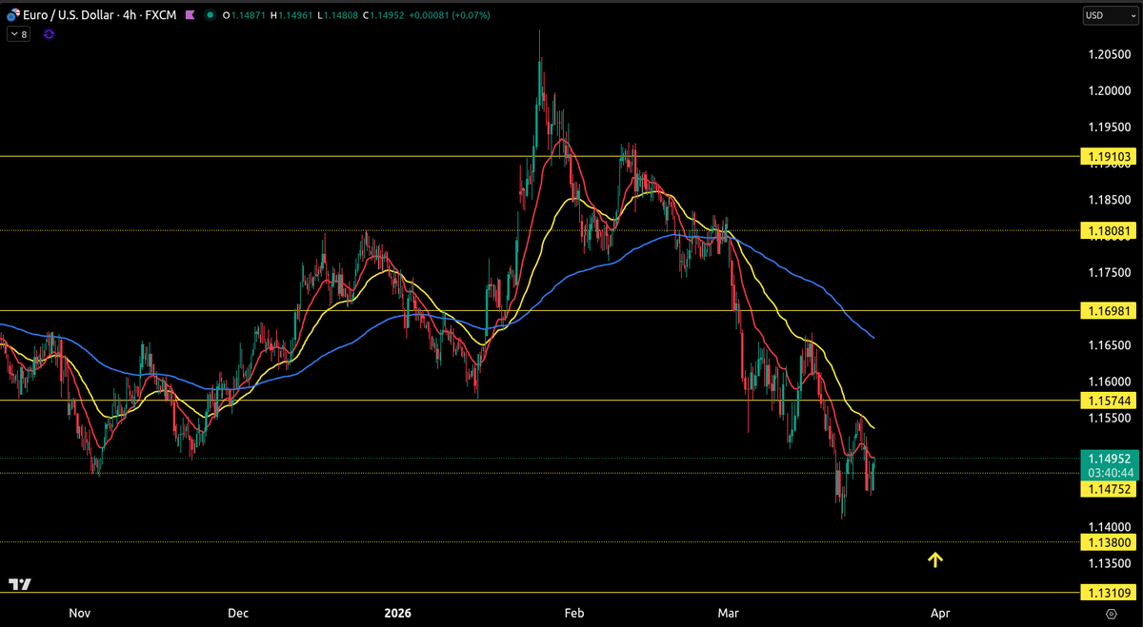Expand the indicators legend showing 8
The width and height of the screenshot is (1143, 627).
[x=18, y=33]
